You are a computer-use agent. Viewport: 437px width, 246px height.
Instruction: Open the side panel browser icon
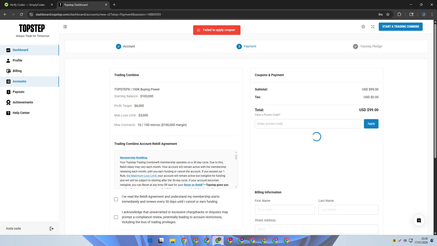pos(411,14)
